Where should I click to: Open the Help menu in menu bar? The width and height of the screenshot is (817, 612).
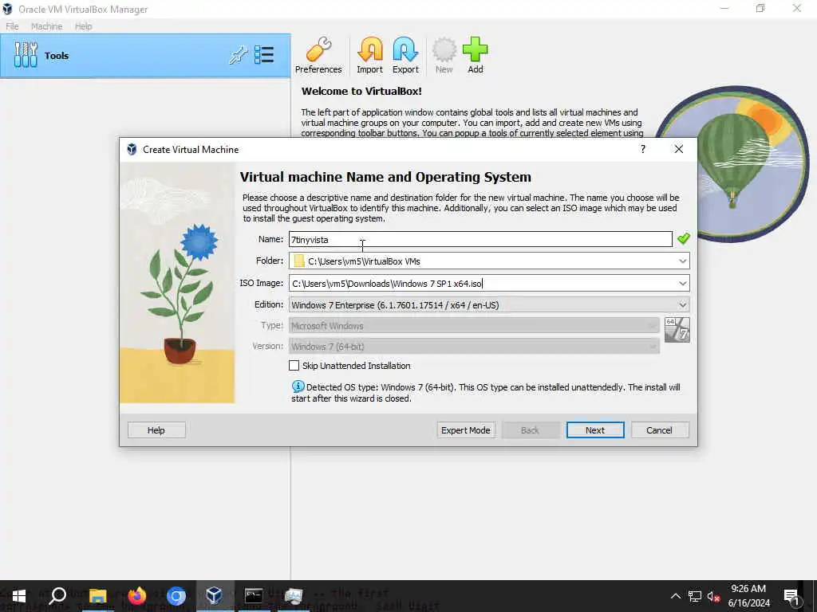(x=83, y=26)
